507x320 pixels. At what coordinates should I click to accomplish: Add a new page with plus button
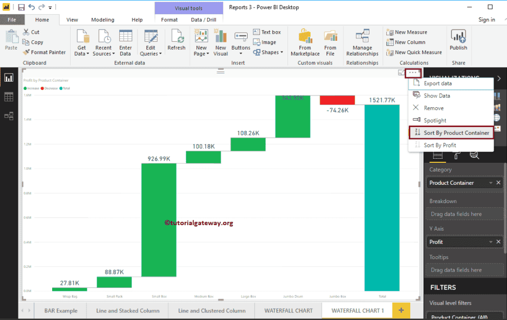401,310
